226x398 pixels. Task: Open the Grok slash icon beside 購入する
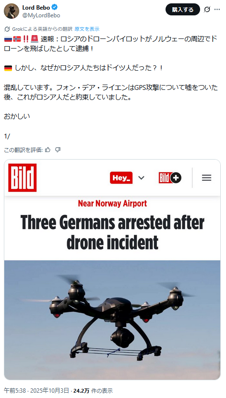pyautogui.click(x=207, y=10)
